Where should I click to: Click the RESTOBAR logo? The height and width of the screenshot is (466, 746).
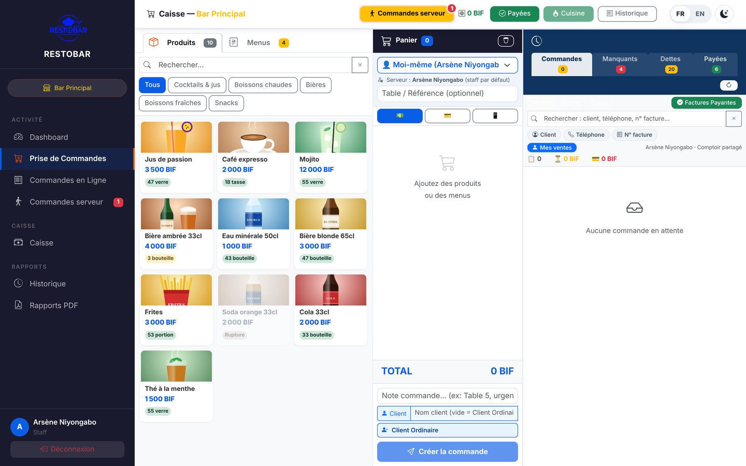coord(68,28)
